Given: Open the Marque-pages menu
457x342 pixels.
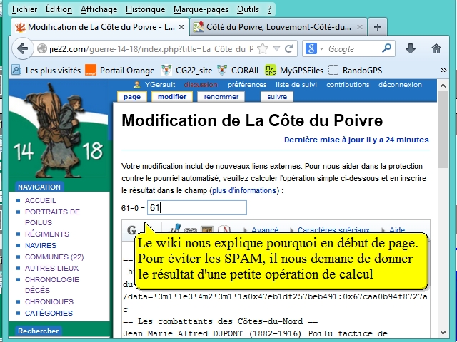Looking at the screenshot, I should click(201, 9).
